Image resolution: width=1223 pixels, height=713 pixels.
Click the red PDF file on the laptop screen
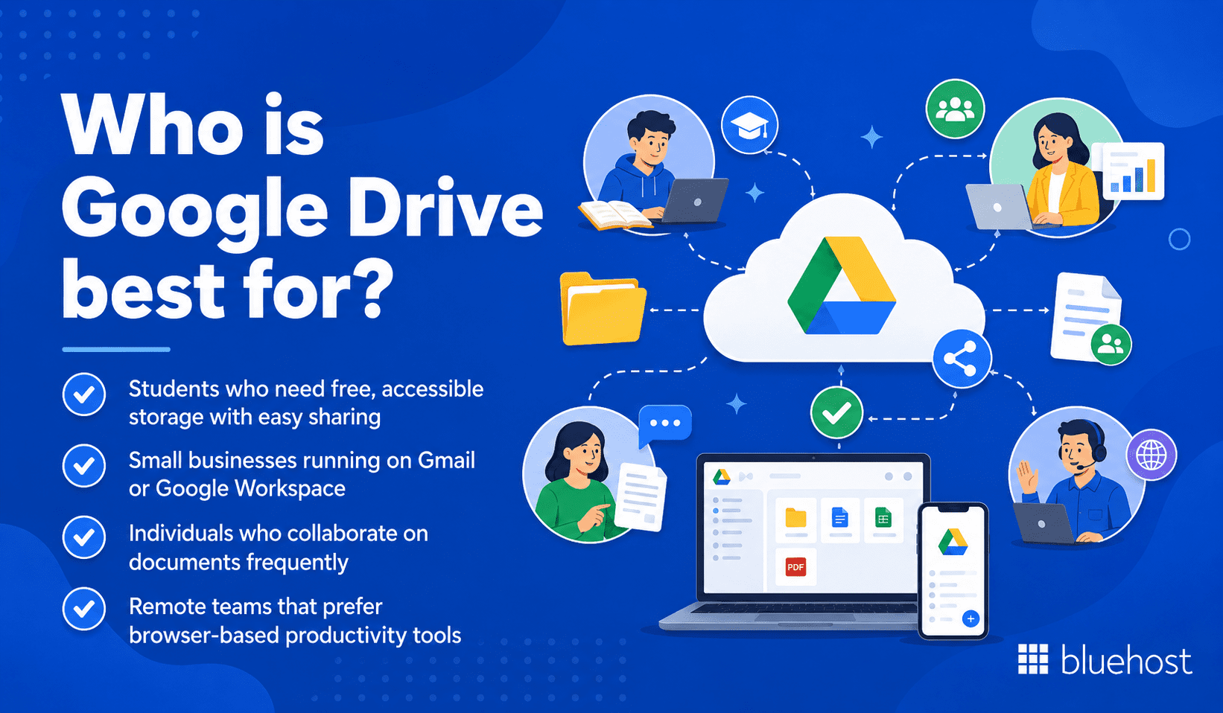coord(795,567)
